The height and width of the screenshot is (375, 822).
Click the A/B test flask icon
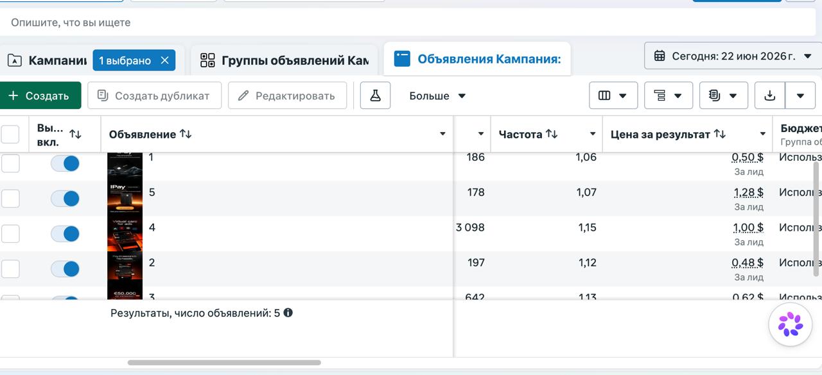click(375, 96)
